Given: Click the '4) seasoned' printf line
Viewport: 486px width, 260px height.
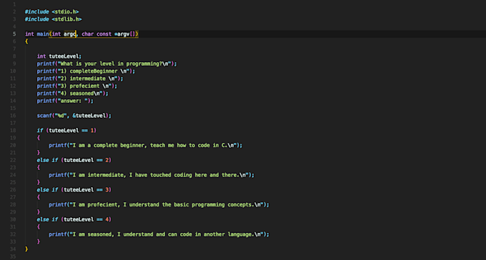Looking at the screenshot, I should coord(73,94).
